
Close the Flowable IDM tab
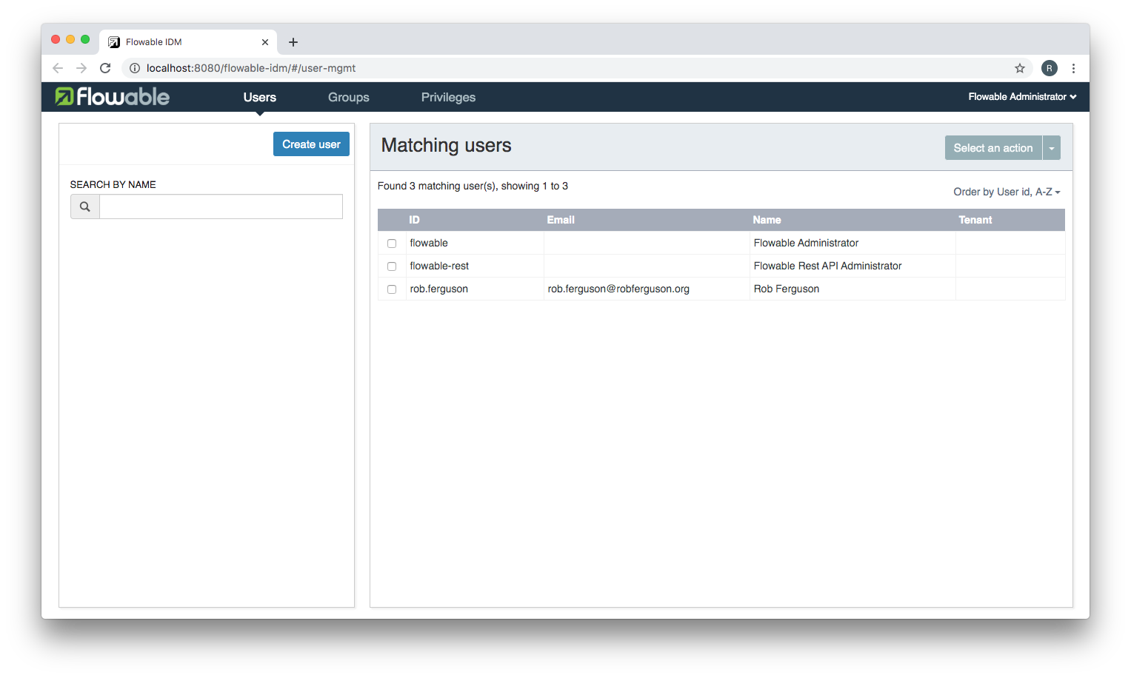[265, 42]
